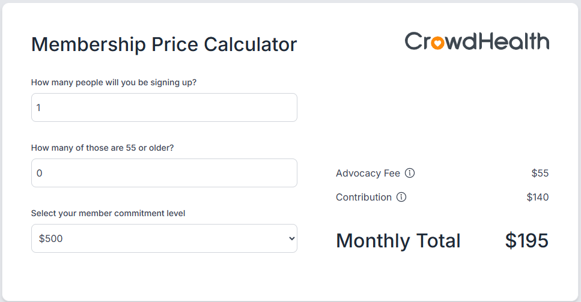Click the orange heart in CrowdHealth logo
581x302 pixels.
click(x=437, y=43)
